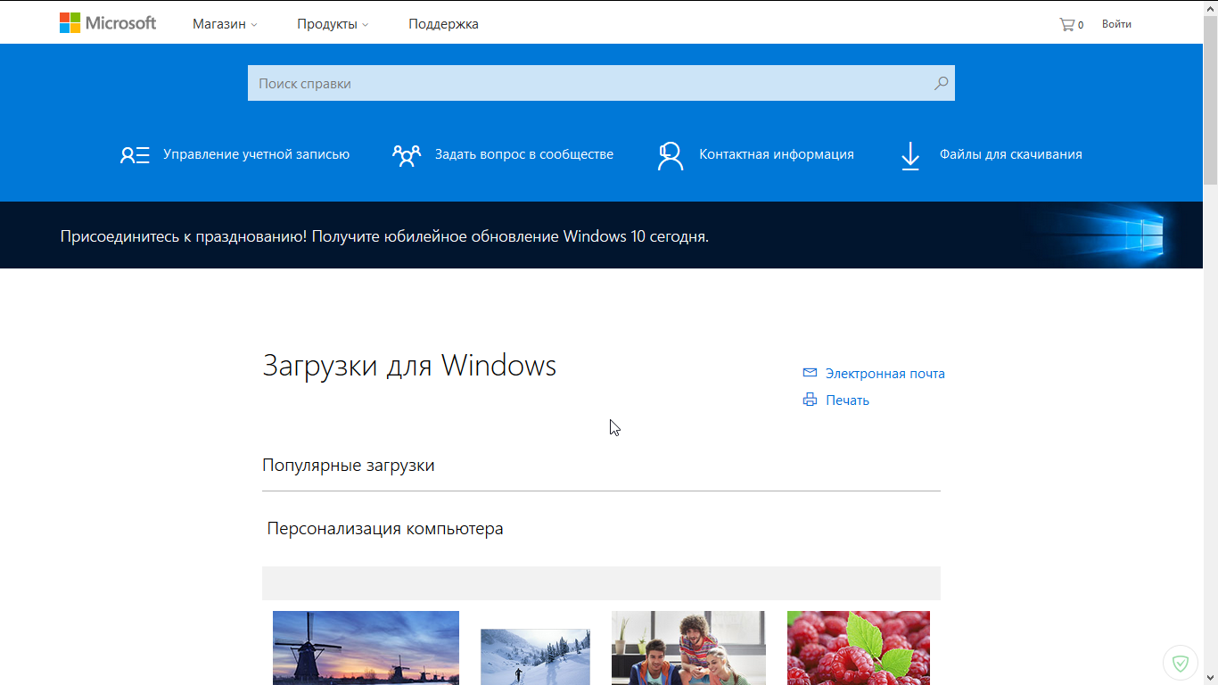Click the community people icon
The image size is (1218, 685).
click(407, 155)
